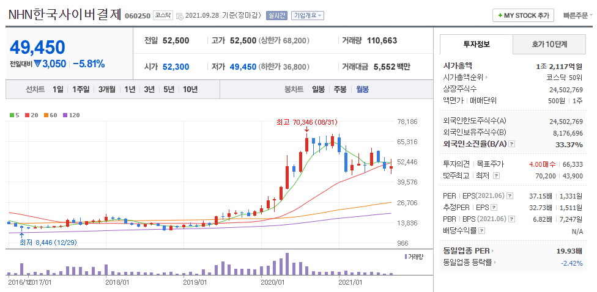Click the purple 거래량 legend marker
597x292 pixels.
click(x=406, y=257)
